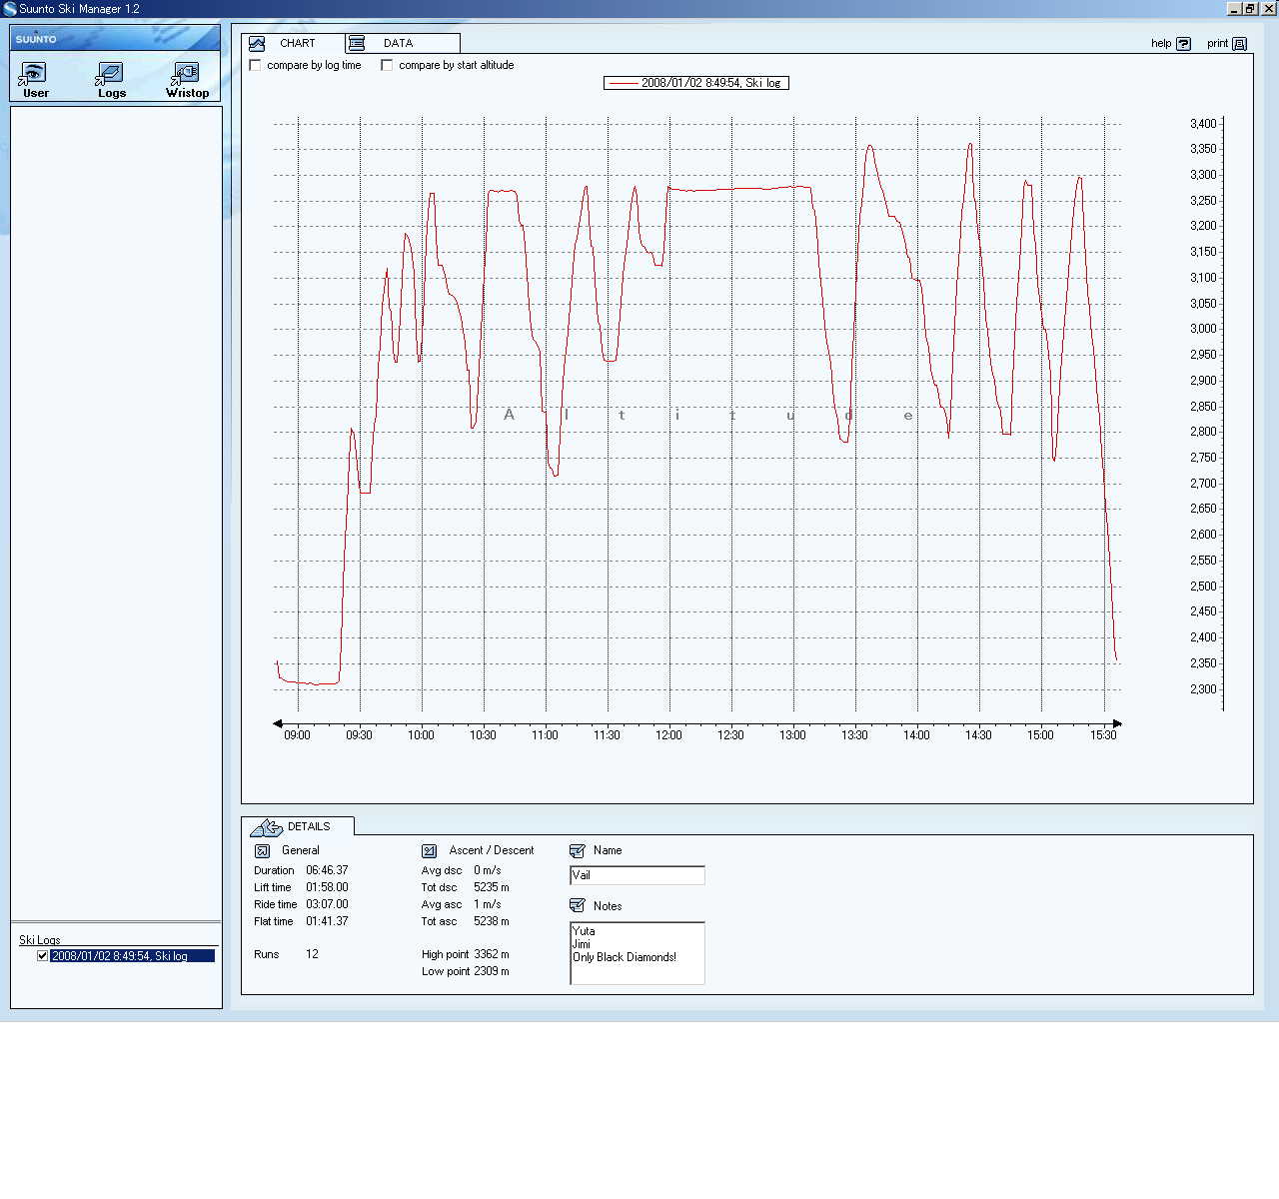Restore the Suunto Ski Manager window
Image resolution: width=1279 pixels, height=1199 pixels.
pos(1250,9)
